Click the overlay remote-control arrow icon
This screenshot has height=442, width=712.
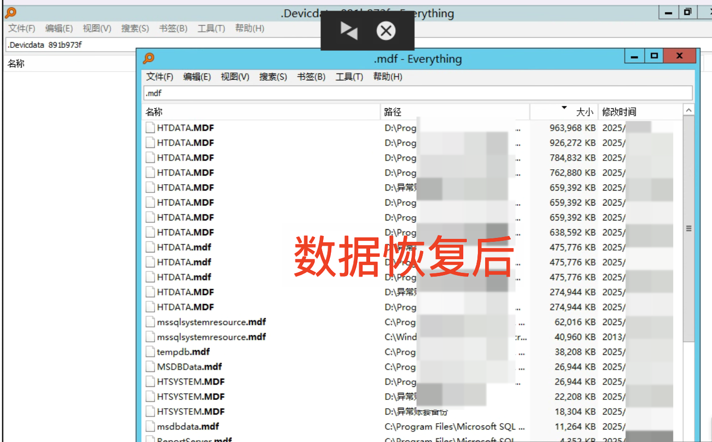(349, 31)
